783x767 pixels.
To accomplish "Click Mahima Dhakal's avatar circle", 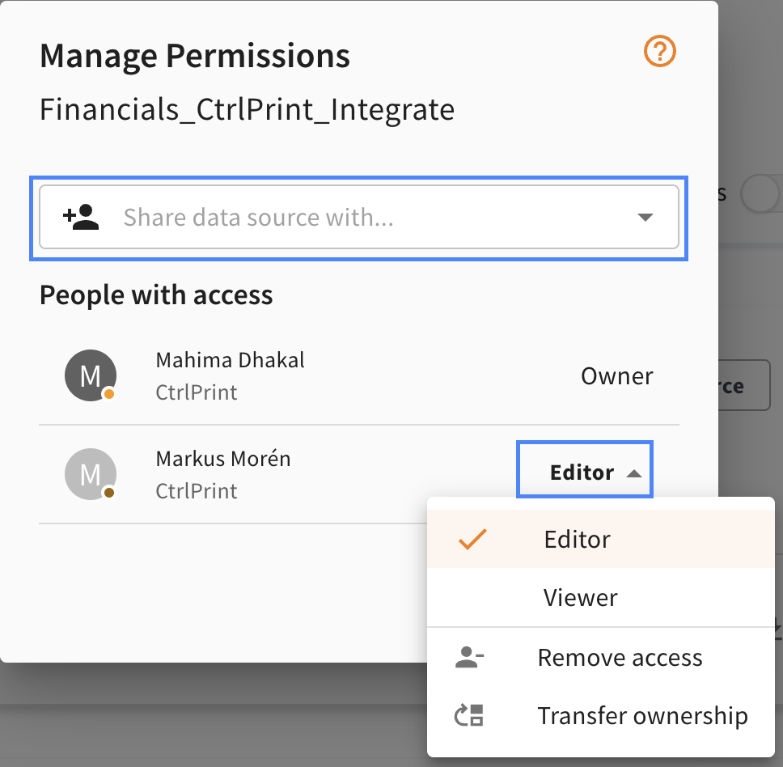I will pyautogui.click(x=91, y=375).
